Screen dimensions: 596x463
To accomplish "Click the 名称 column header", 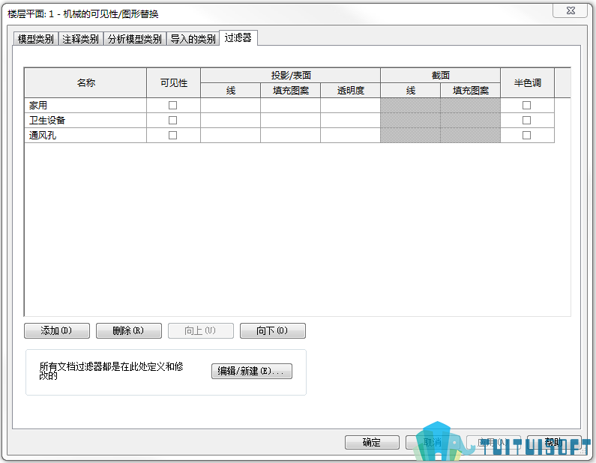I will 85,83.
